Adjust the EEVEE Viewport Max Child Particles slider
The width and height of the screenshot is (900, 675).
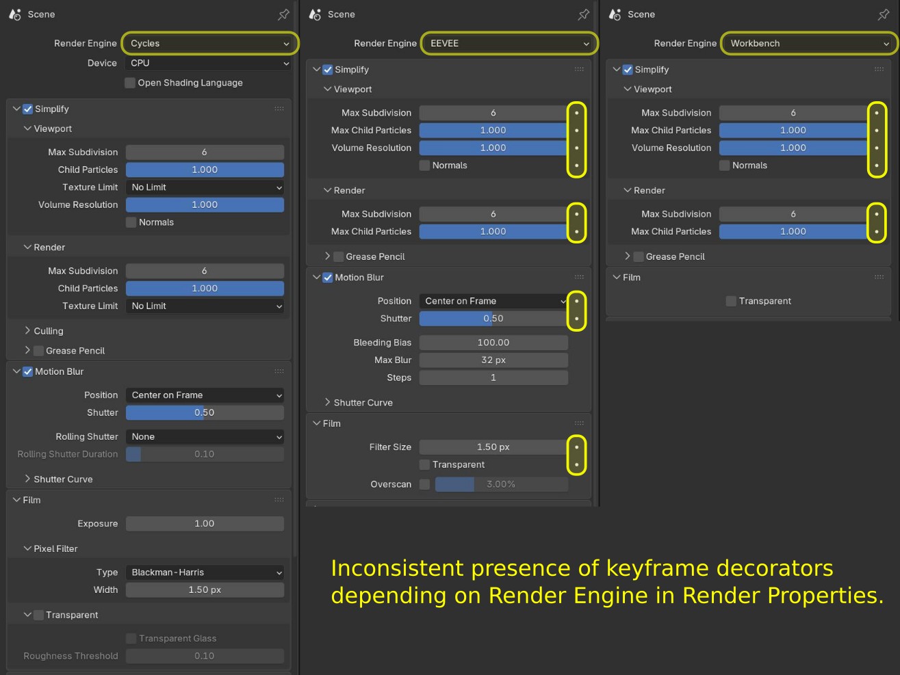(493, 131)
